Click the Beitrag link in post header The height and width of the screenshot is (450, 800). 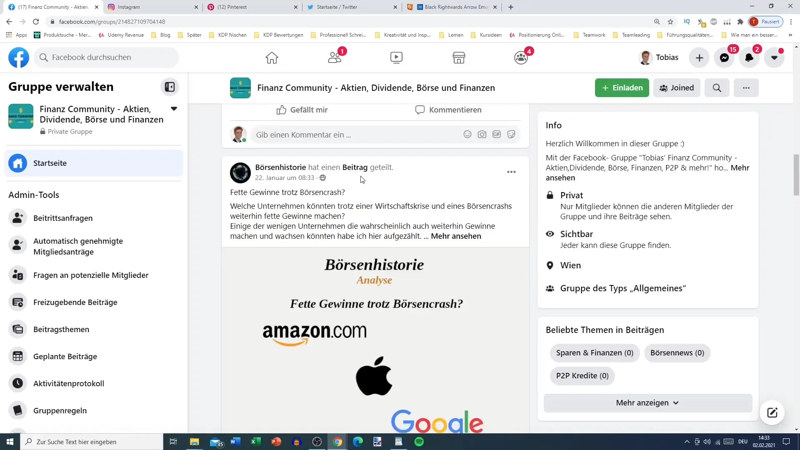pos(355,167)
